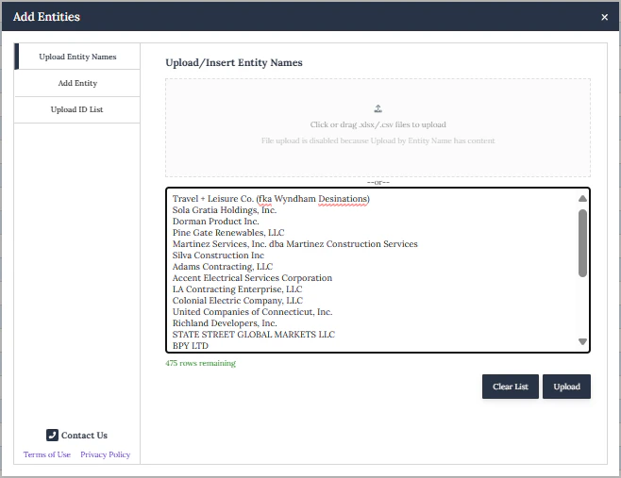The width and height of the screenshot is (621, 478).
Task: Click the 'File upload is disabled' notice
Action: 378,140
